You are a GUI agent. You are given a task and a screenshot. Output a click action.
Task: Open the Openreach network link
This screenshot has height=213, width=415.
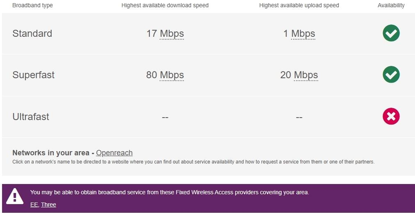pyautogui.click(x=114, y=153)
